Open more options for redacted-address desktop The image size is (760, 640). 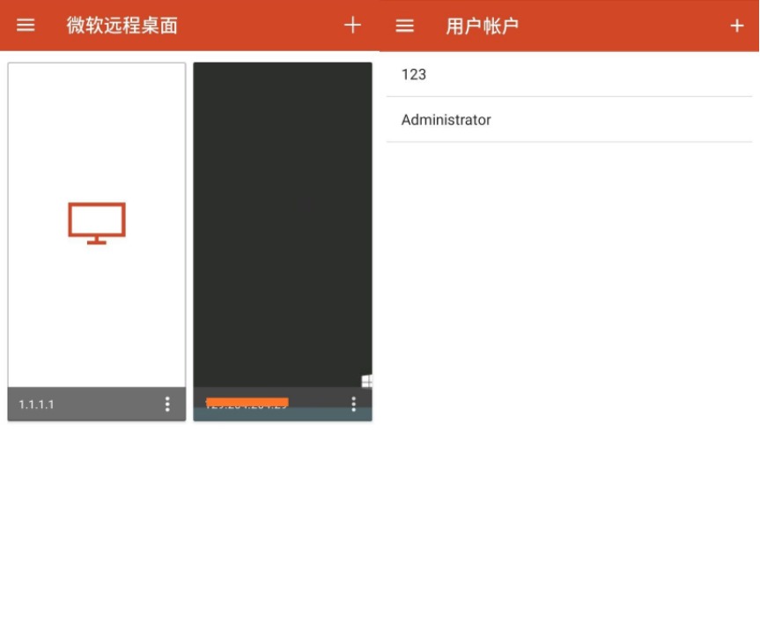pos(354,404)
